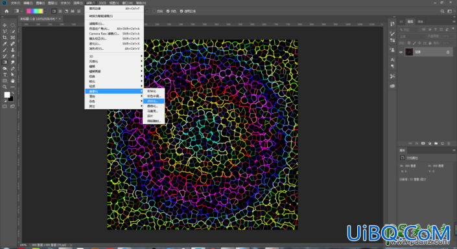This screenshot has height=249, width=457.
Task: Select the Frame tool
Action: pyautogui.click(x=12, y=38)
